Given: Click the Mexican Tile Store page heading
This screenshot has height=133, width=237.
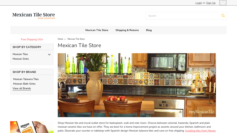Looking at the screenshot, I should click(79, 46).
